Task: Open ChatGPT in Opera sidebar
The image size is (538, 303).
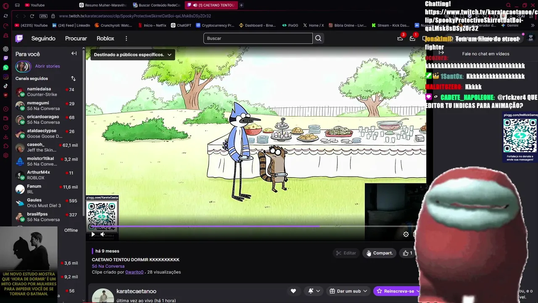Action: tap(5, 49)
